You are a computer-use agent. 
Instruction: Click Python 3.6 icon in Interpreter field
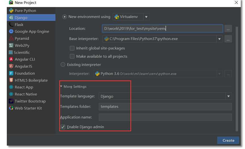[x=97, y=74]
